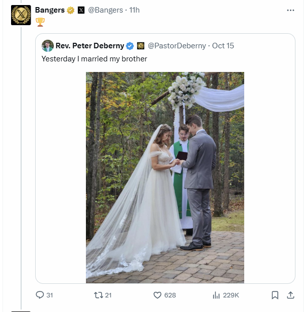Like the post with the heart icon

(x=157, y=295)
